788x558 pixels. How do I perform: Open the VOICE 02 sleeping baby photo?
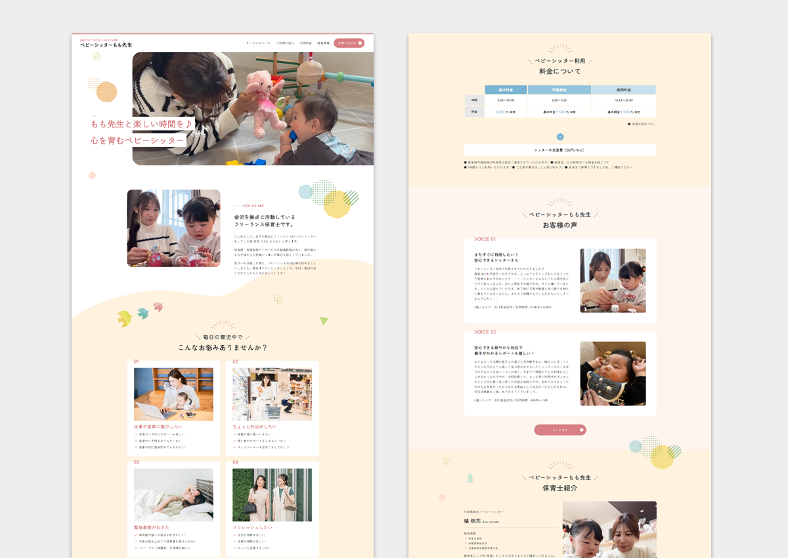click(613, 374)
